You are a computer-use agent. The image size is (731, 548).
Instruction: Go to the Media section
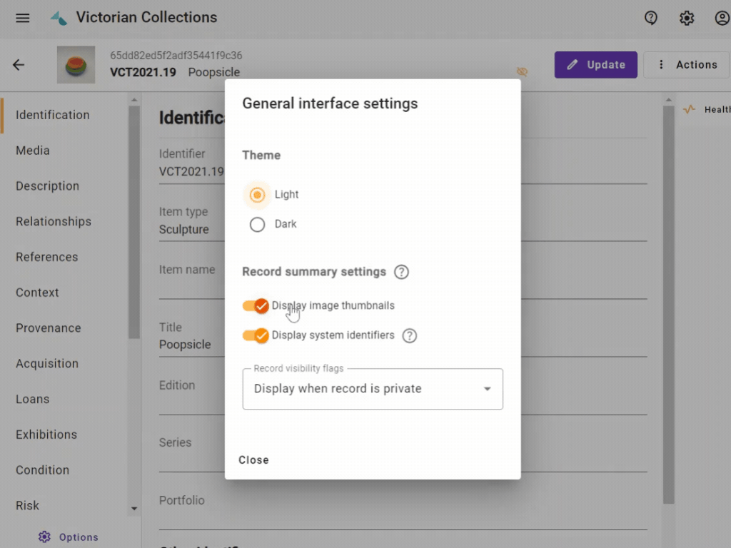click(x=33, y=151)
